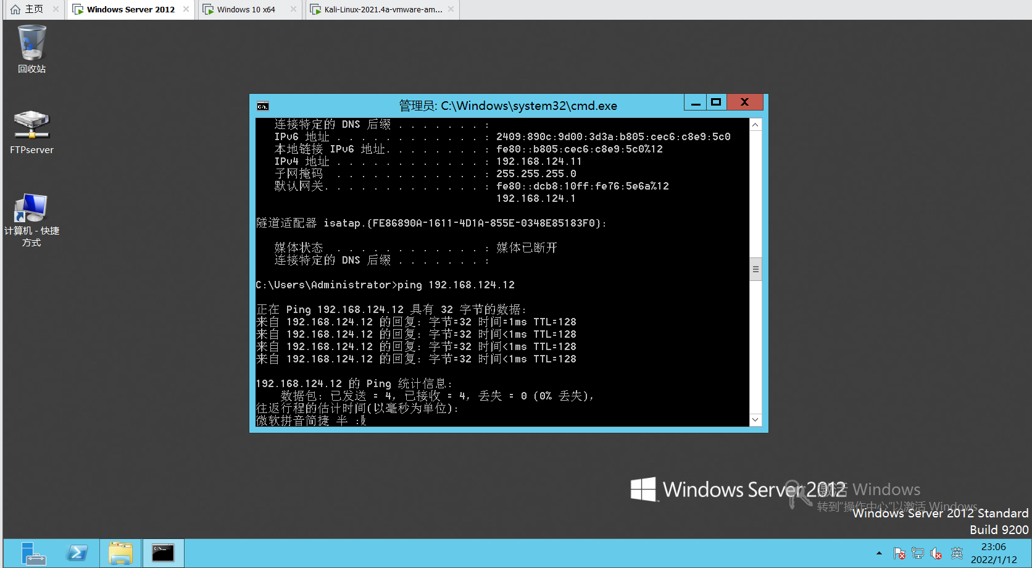Click the 正在 Ping 192.168.124.12 line
1032x568 pixels.
click(391, 310)
